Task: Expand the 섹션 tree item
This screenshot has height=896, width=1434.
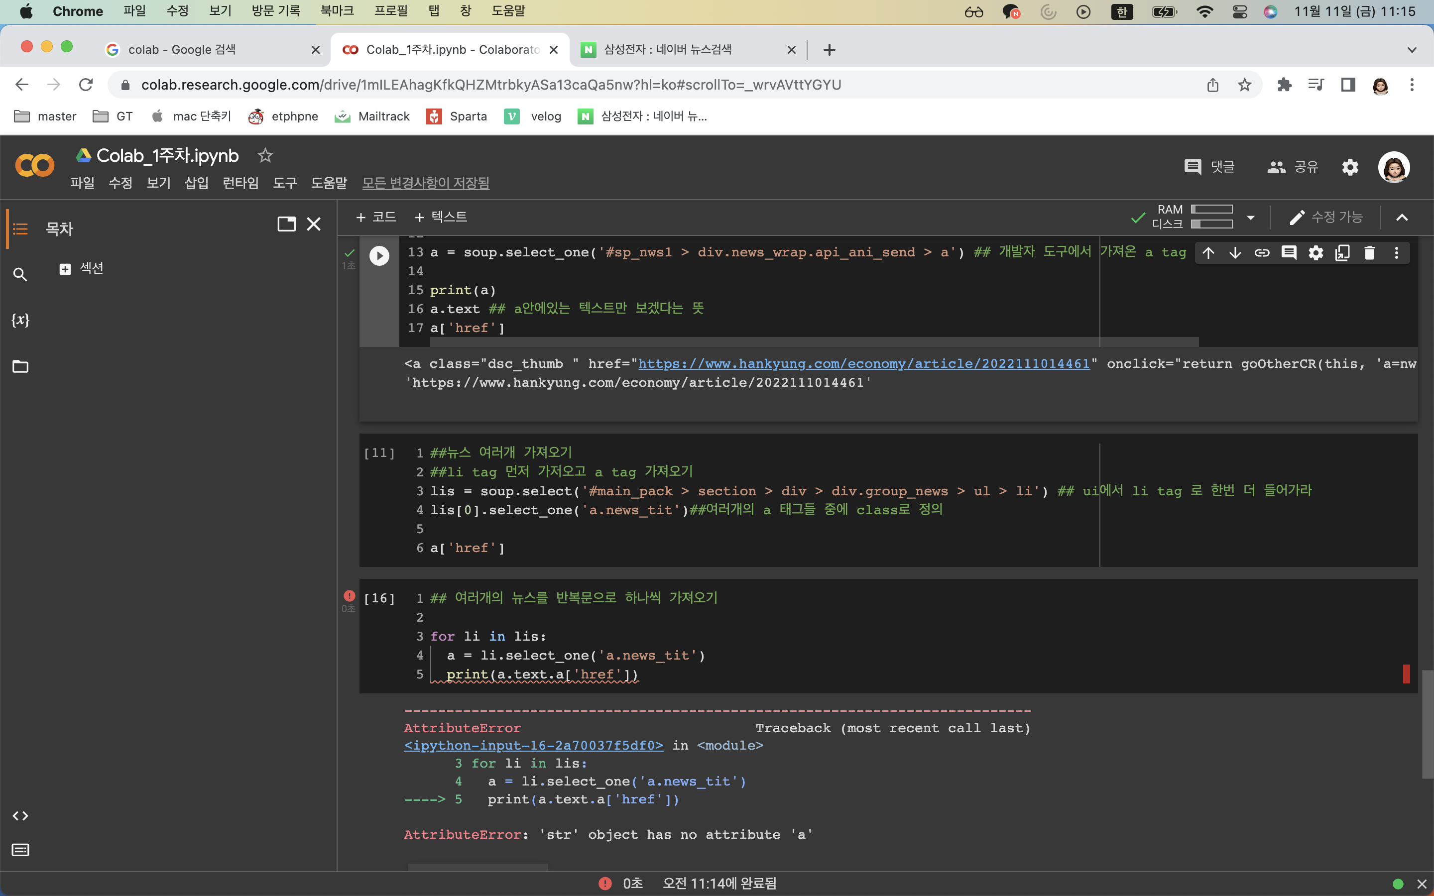Action: tap(65, 269)
